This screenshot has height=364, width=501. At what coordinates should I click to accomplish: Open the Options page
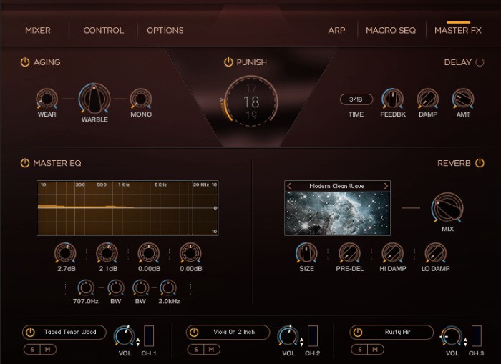pyautogui.click(x=165, y=30)
